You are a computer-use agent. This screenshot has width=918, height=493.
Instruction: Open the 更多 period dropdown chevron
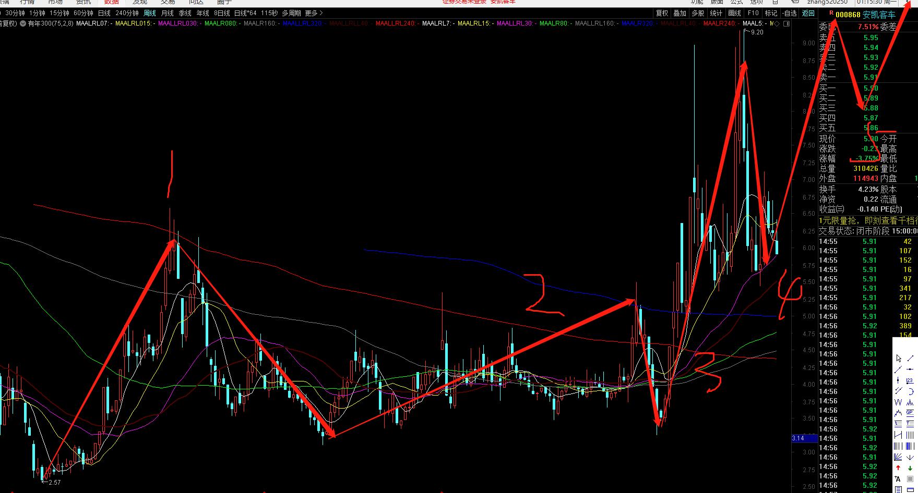[x=321, y=13]
